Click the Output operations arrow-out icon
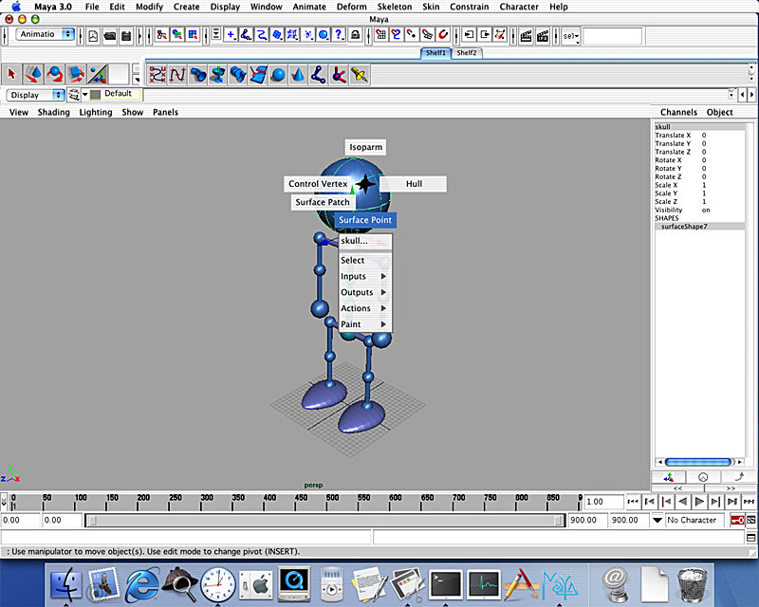 tap(484, 35)
